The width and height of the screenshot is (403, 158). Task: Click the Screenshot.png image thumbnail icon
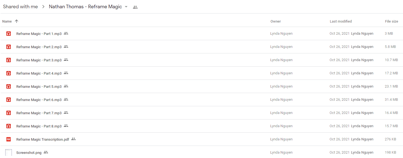coord(9,152)
